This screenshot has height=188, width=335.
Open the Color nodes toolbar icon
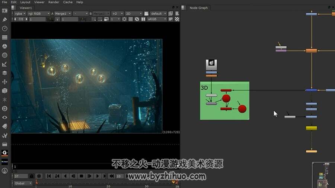click(4, 46)
